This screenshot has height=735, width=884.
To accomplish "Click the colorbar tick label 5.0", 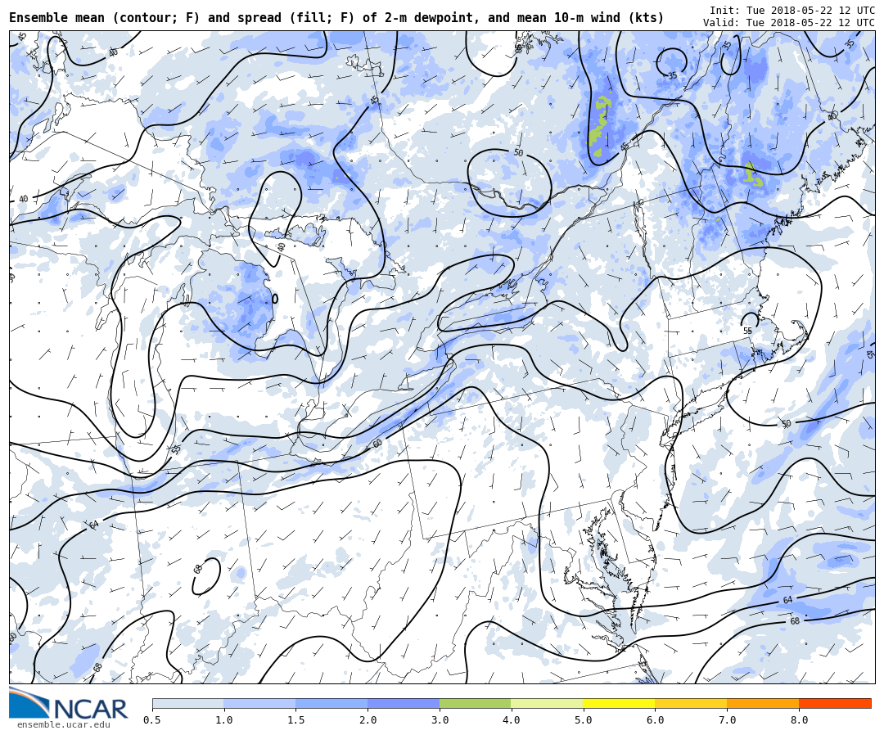I will pyautogui.click(x=584, y=719).
